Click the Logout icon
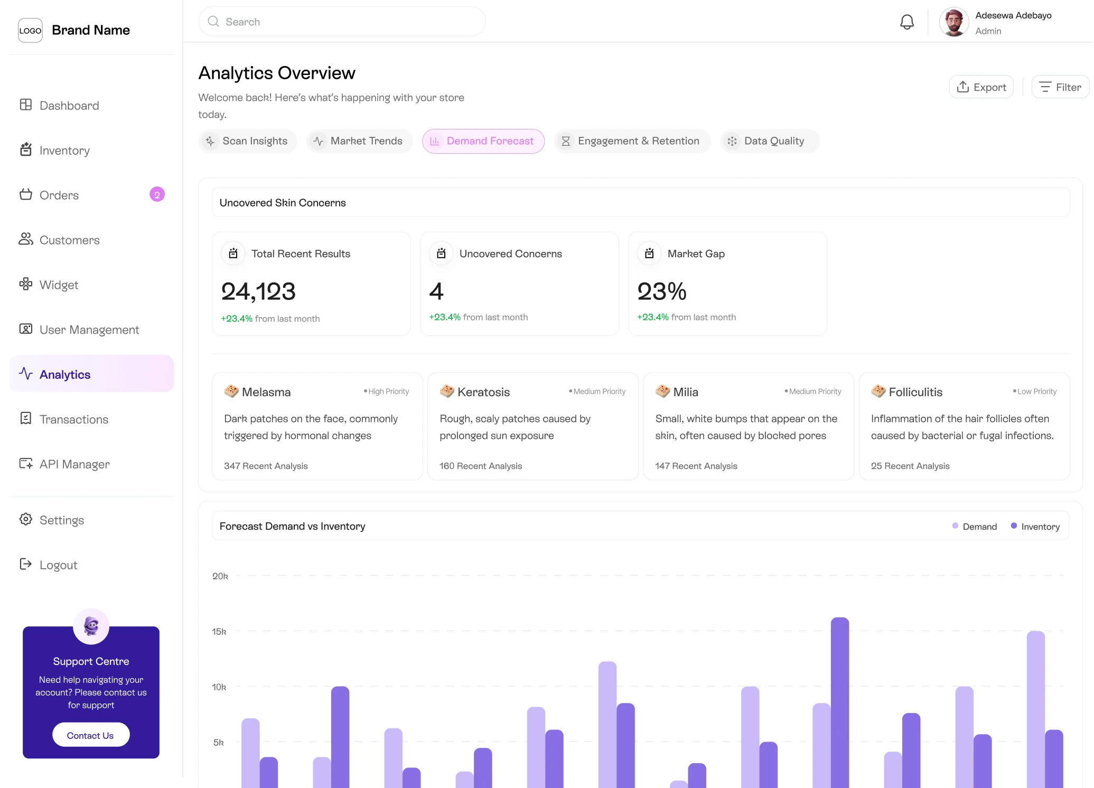 point(25,565)
